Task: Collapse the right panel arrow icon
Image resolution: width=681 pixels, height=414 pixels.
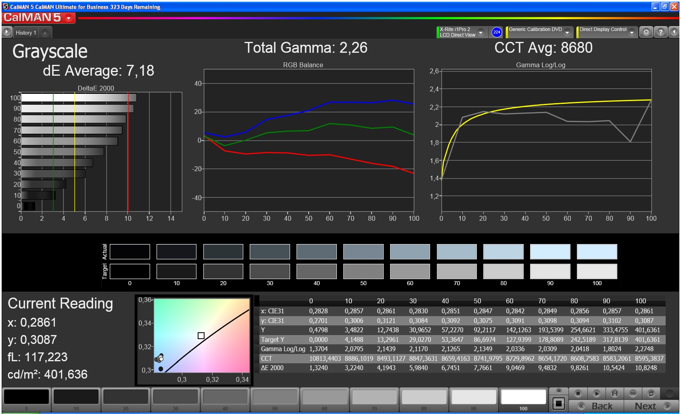Action: (674, 32)
